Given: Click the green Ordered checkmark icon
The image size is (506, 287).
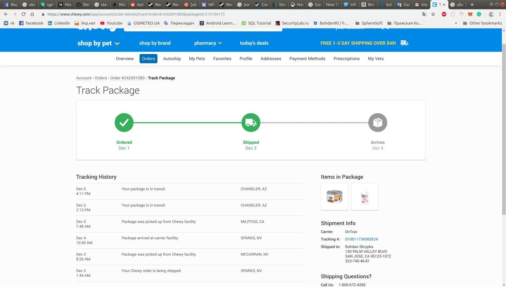Looking at the screenshot, I should point(124,123).
